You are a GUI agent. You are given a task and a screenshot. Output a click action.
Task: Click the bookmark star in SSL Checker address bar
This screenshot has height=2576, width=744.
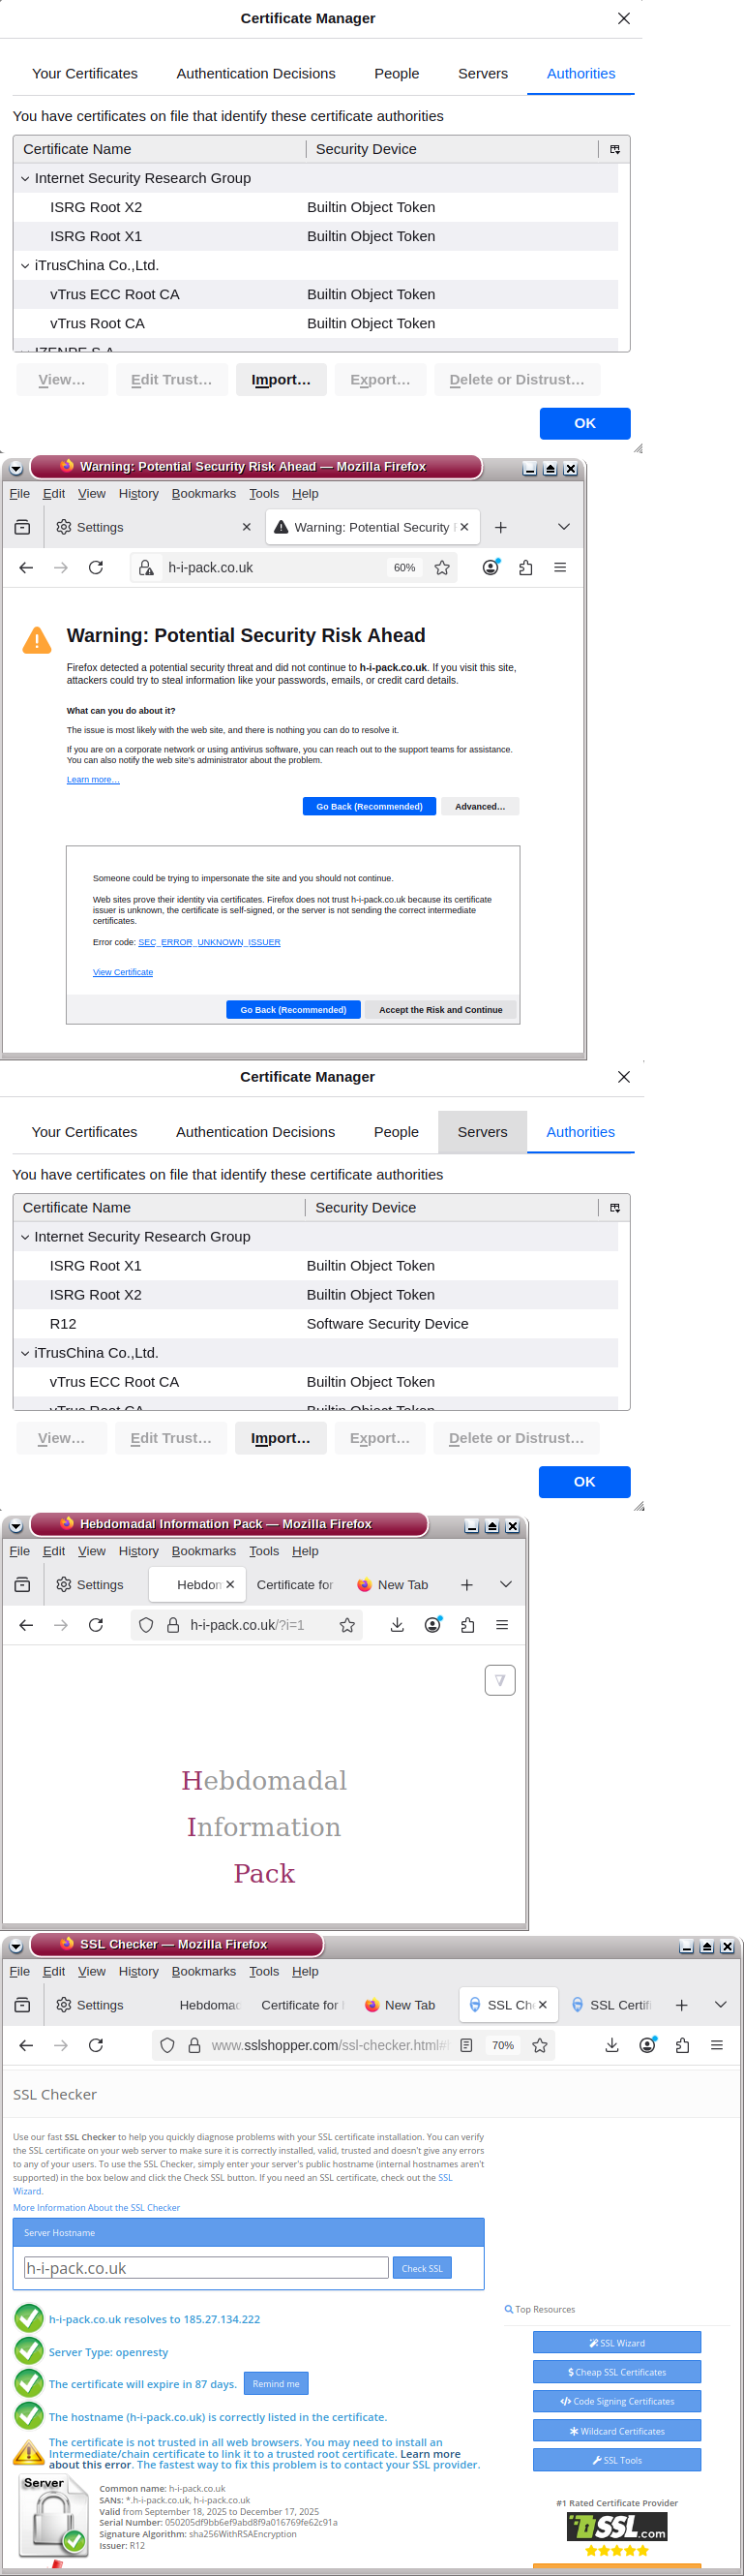[x=539, y=2046]
